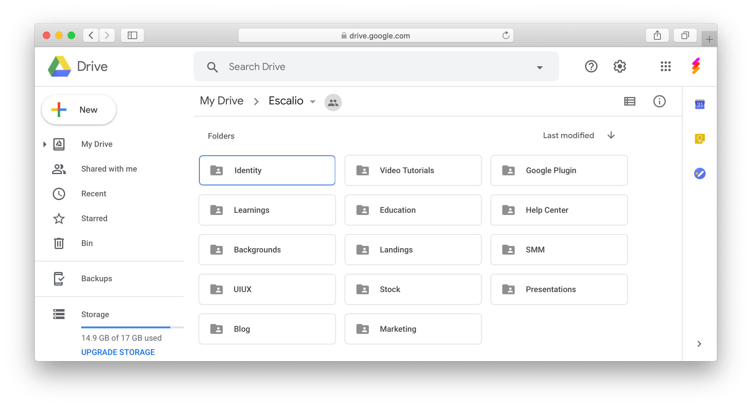The width and height of the screenshot is (752, 407).
Task: Open the Google apps grid
Action: (666, 66)
